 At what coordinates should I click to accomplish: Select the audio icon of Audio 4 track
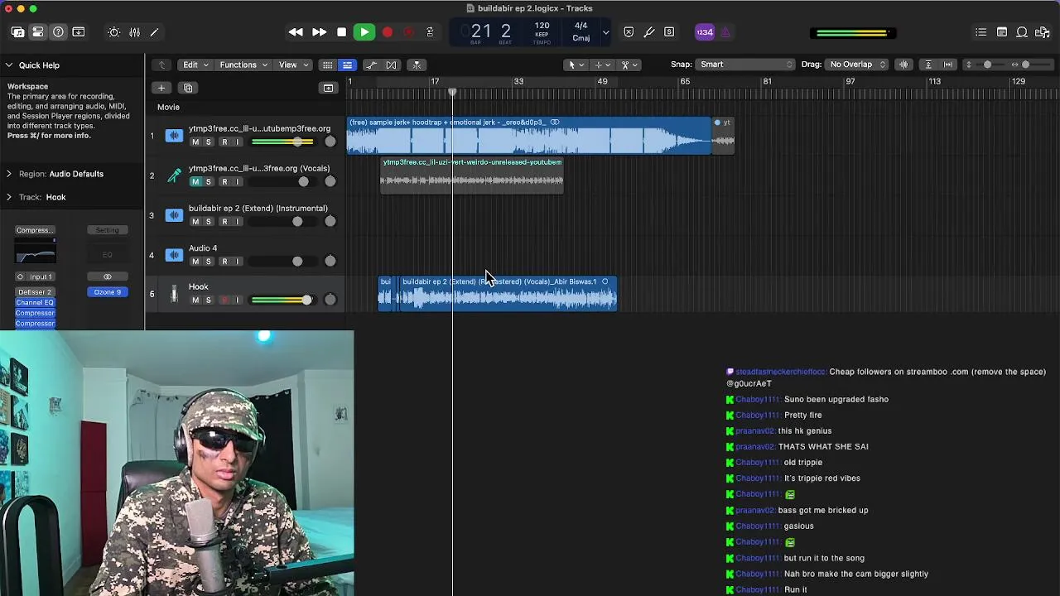[x=174, y=254]
